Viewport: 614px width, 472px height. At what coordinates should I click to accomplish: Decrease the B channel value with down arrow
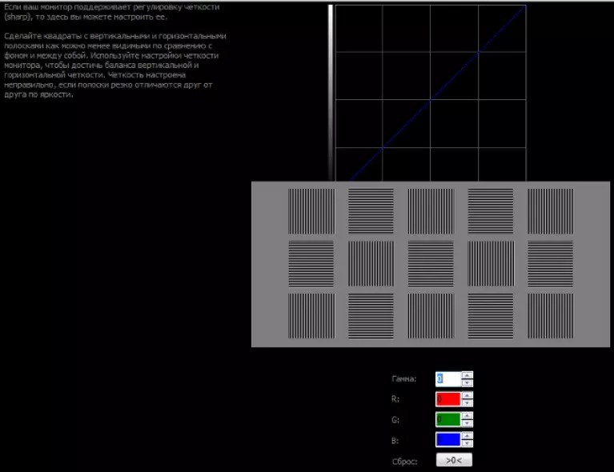(467, 443)
